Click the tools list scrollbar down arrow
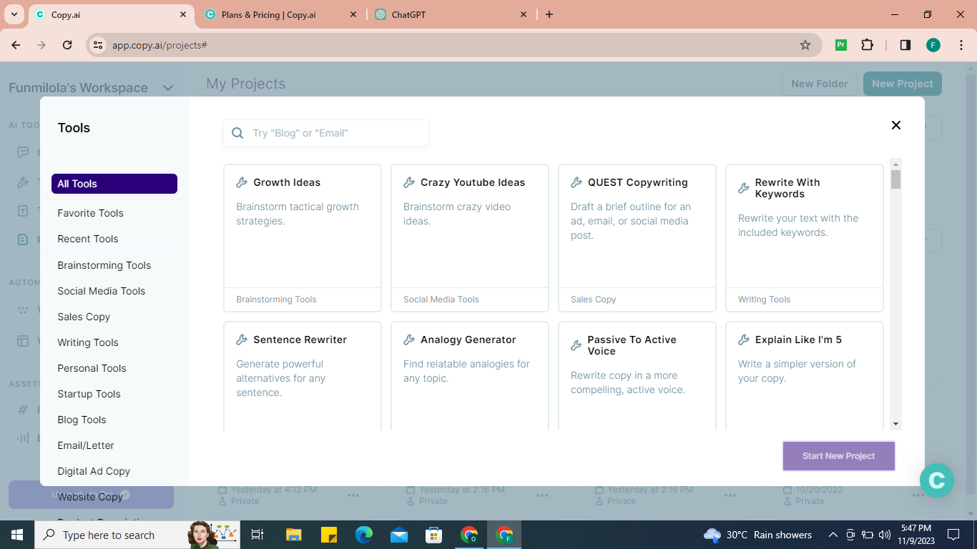 895,424
